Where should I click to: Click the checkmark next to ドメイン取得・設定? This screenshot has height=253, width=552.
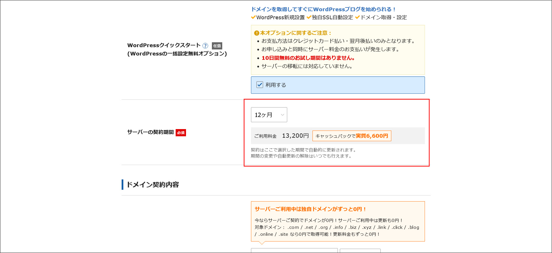(x=358, y=17)
